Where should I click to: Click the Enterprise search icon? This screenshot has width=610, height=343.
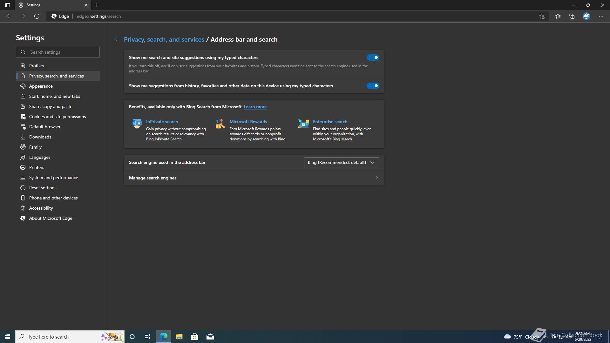[304, 124]
